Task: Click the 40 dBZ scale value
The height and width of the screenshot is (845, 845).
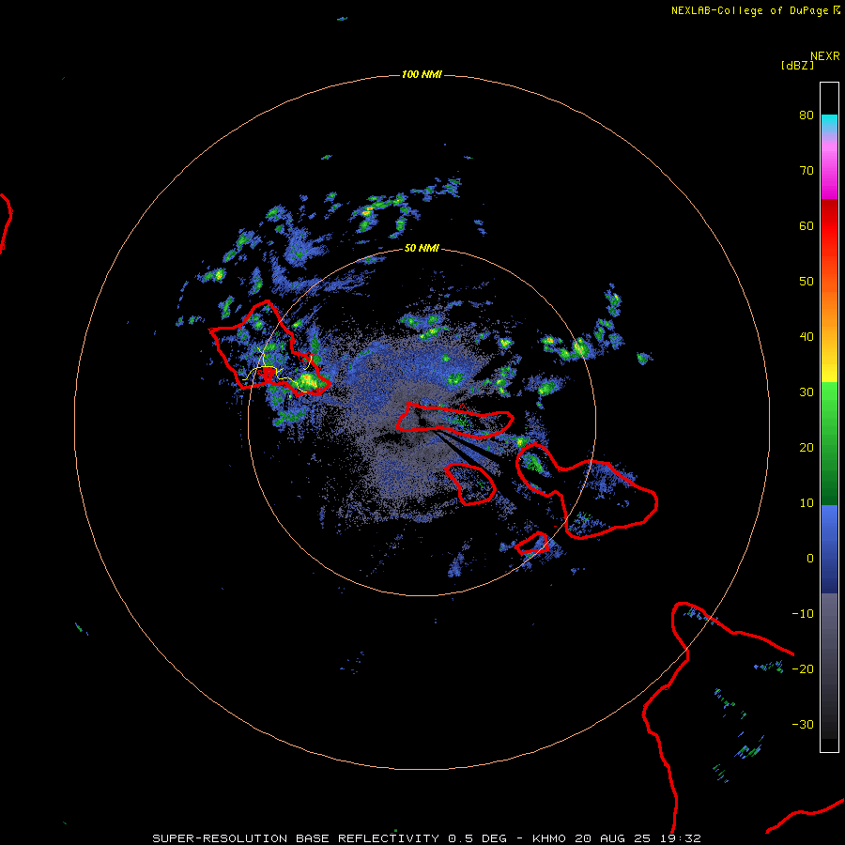Action: (x=807, y=337)
